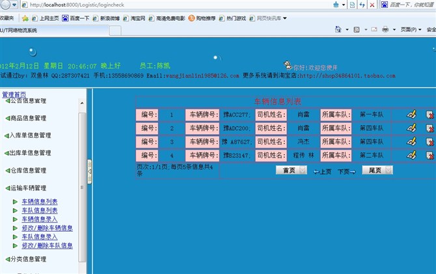The image size is (436, 274).
Task: Delete the row for vehicle 豫B23147
Action: pyautogui.click(x=430, y=156)
